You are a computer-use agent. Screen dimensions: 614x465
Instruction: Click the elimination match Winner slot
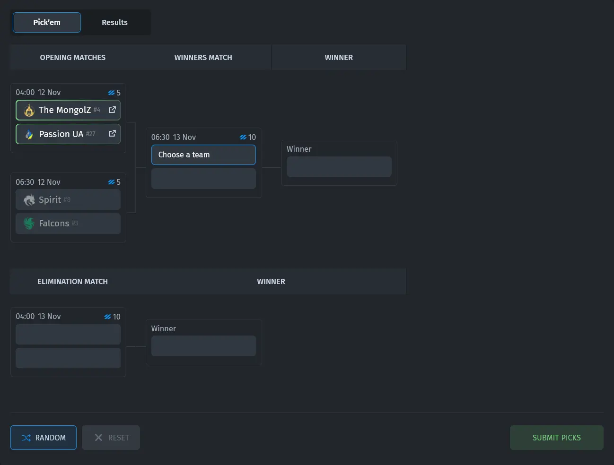pyautogui.click(x=203, y=346)
